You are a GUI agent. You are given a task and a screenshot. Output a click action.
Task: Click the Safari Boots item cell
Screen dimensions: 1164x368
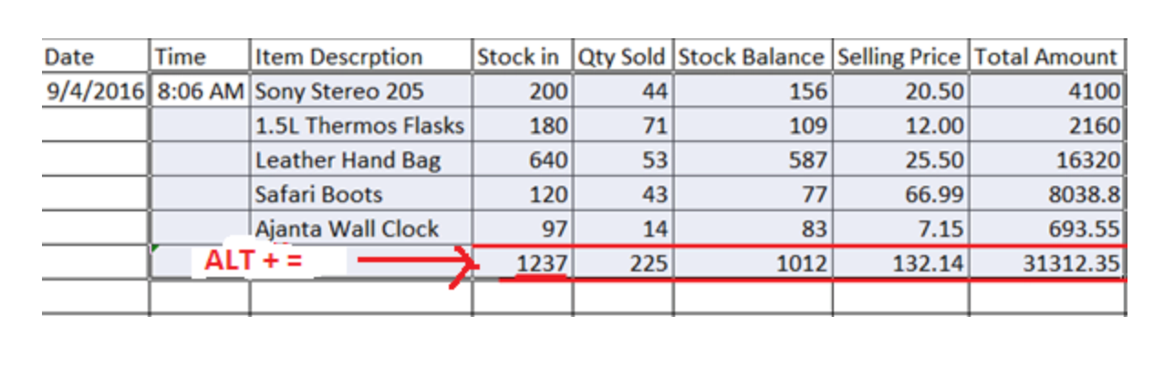[360, 194]
